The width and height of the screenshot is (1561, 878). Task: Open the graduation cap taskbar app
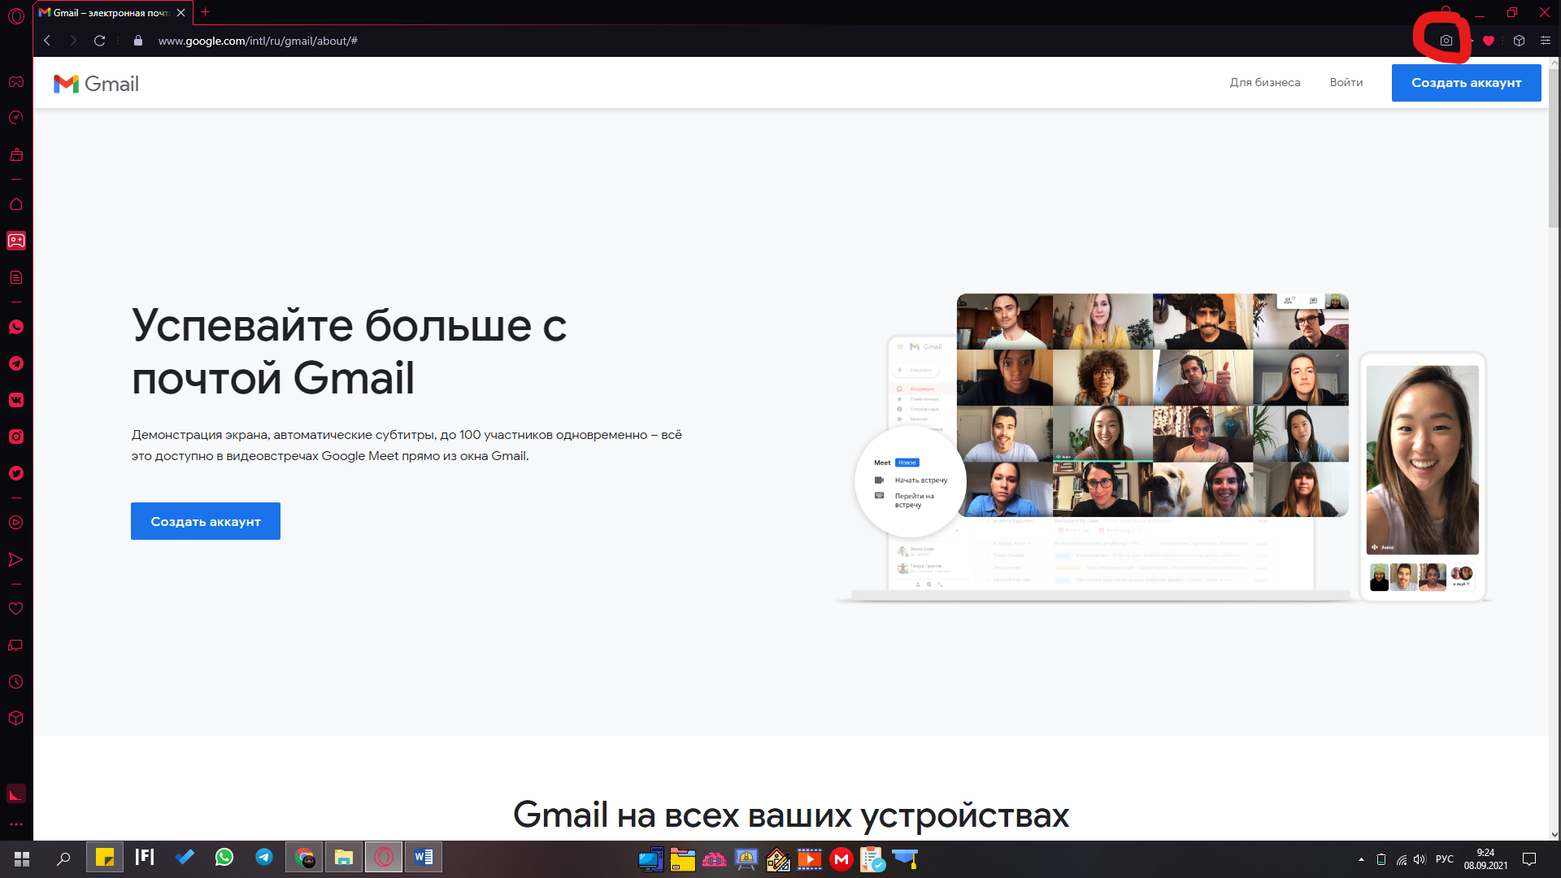tap(905, 859)
